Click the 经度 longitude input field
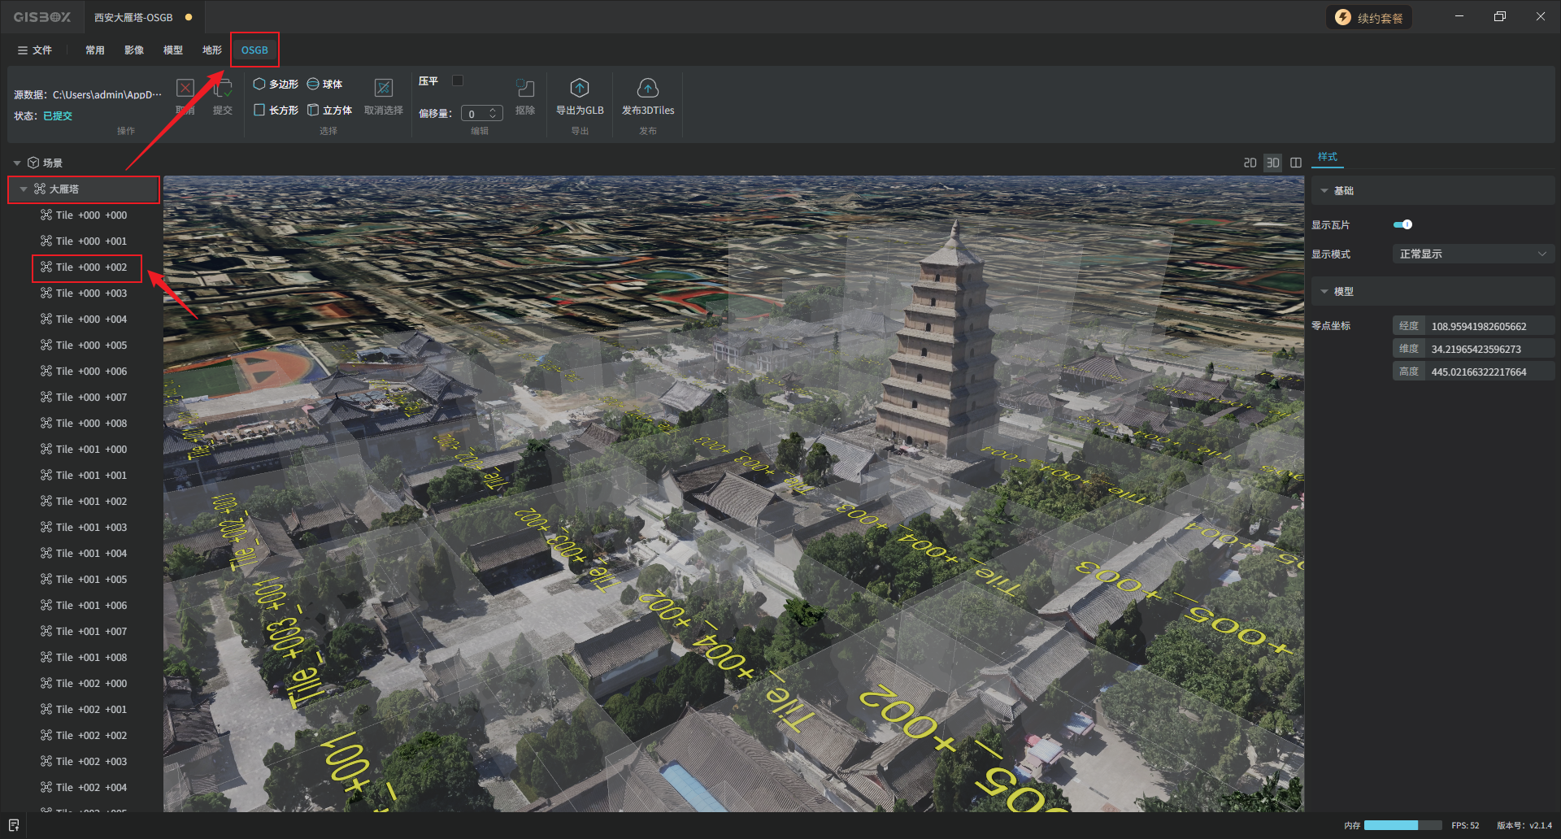The height and width of the screenshot is (839, 1561). coord(1489,326)
